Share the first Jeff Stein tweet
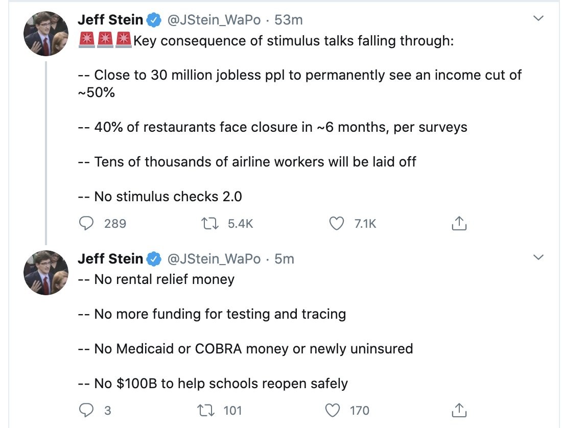The height and width of the screenshot is (428, 563). [x=459, y=223]
